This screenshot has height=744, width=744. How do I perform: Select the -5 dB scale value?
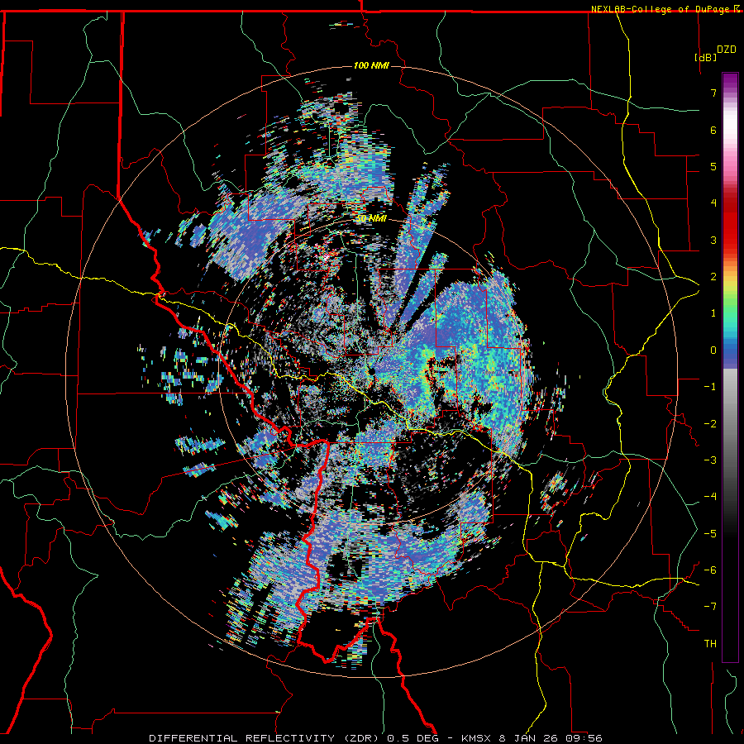point(710,533)
